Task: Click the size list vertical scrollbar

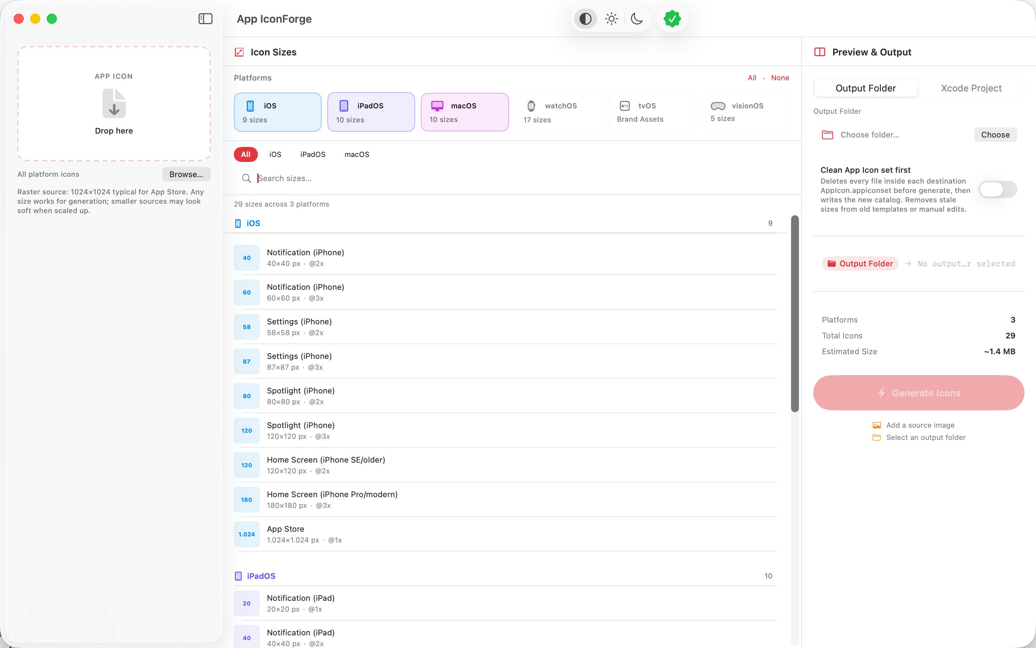Action: click(795, 314)
